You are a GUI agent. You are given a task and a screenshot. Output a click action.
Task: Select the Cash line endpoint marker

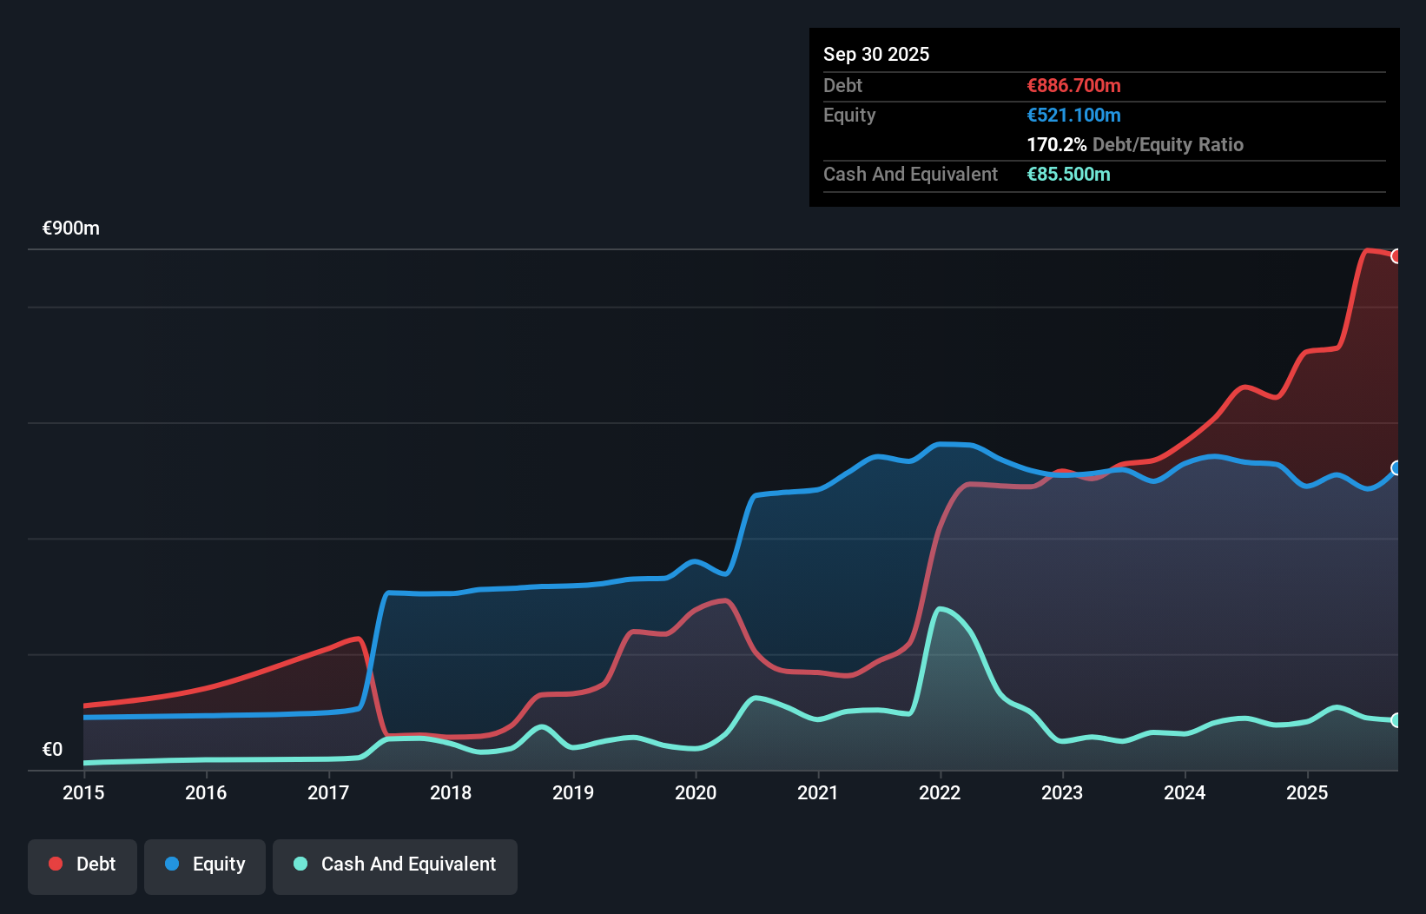tap(1396, 719)
